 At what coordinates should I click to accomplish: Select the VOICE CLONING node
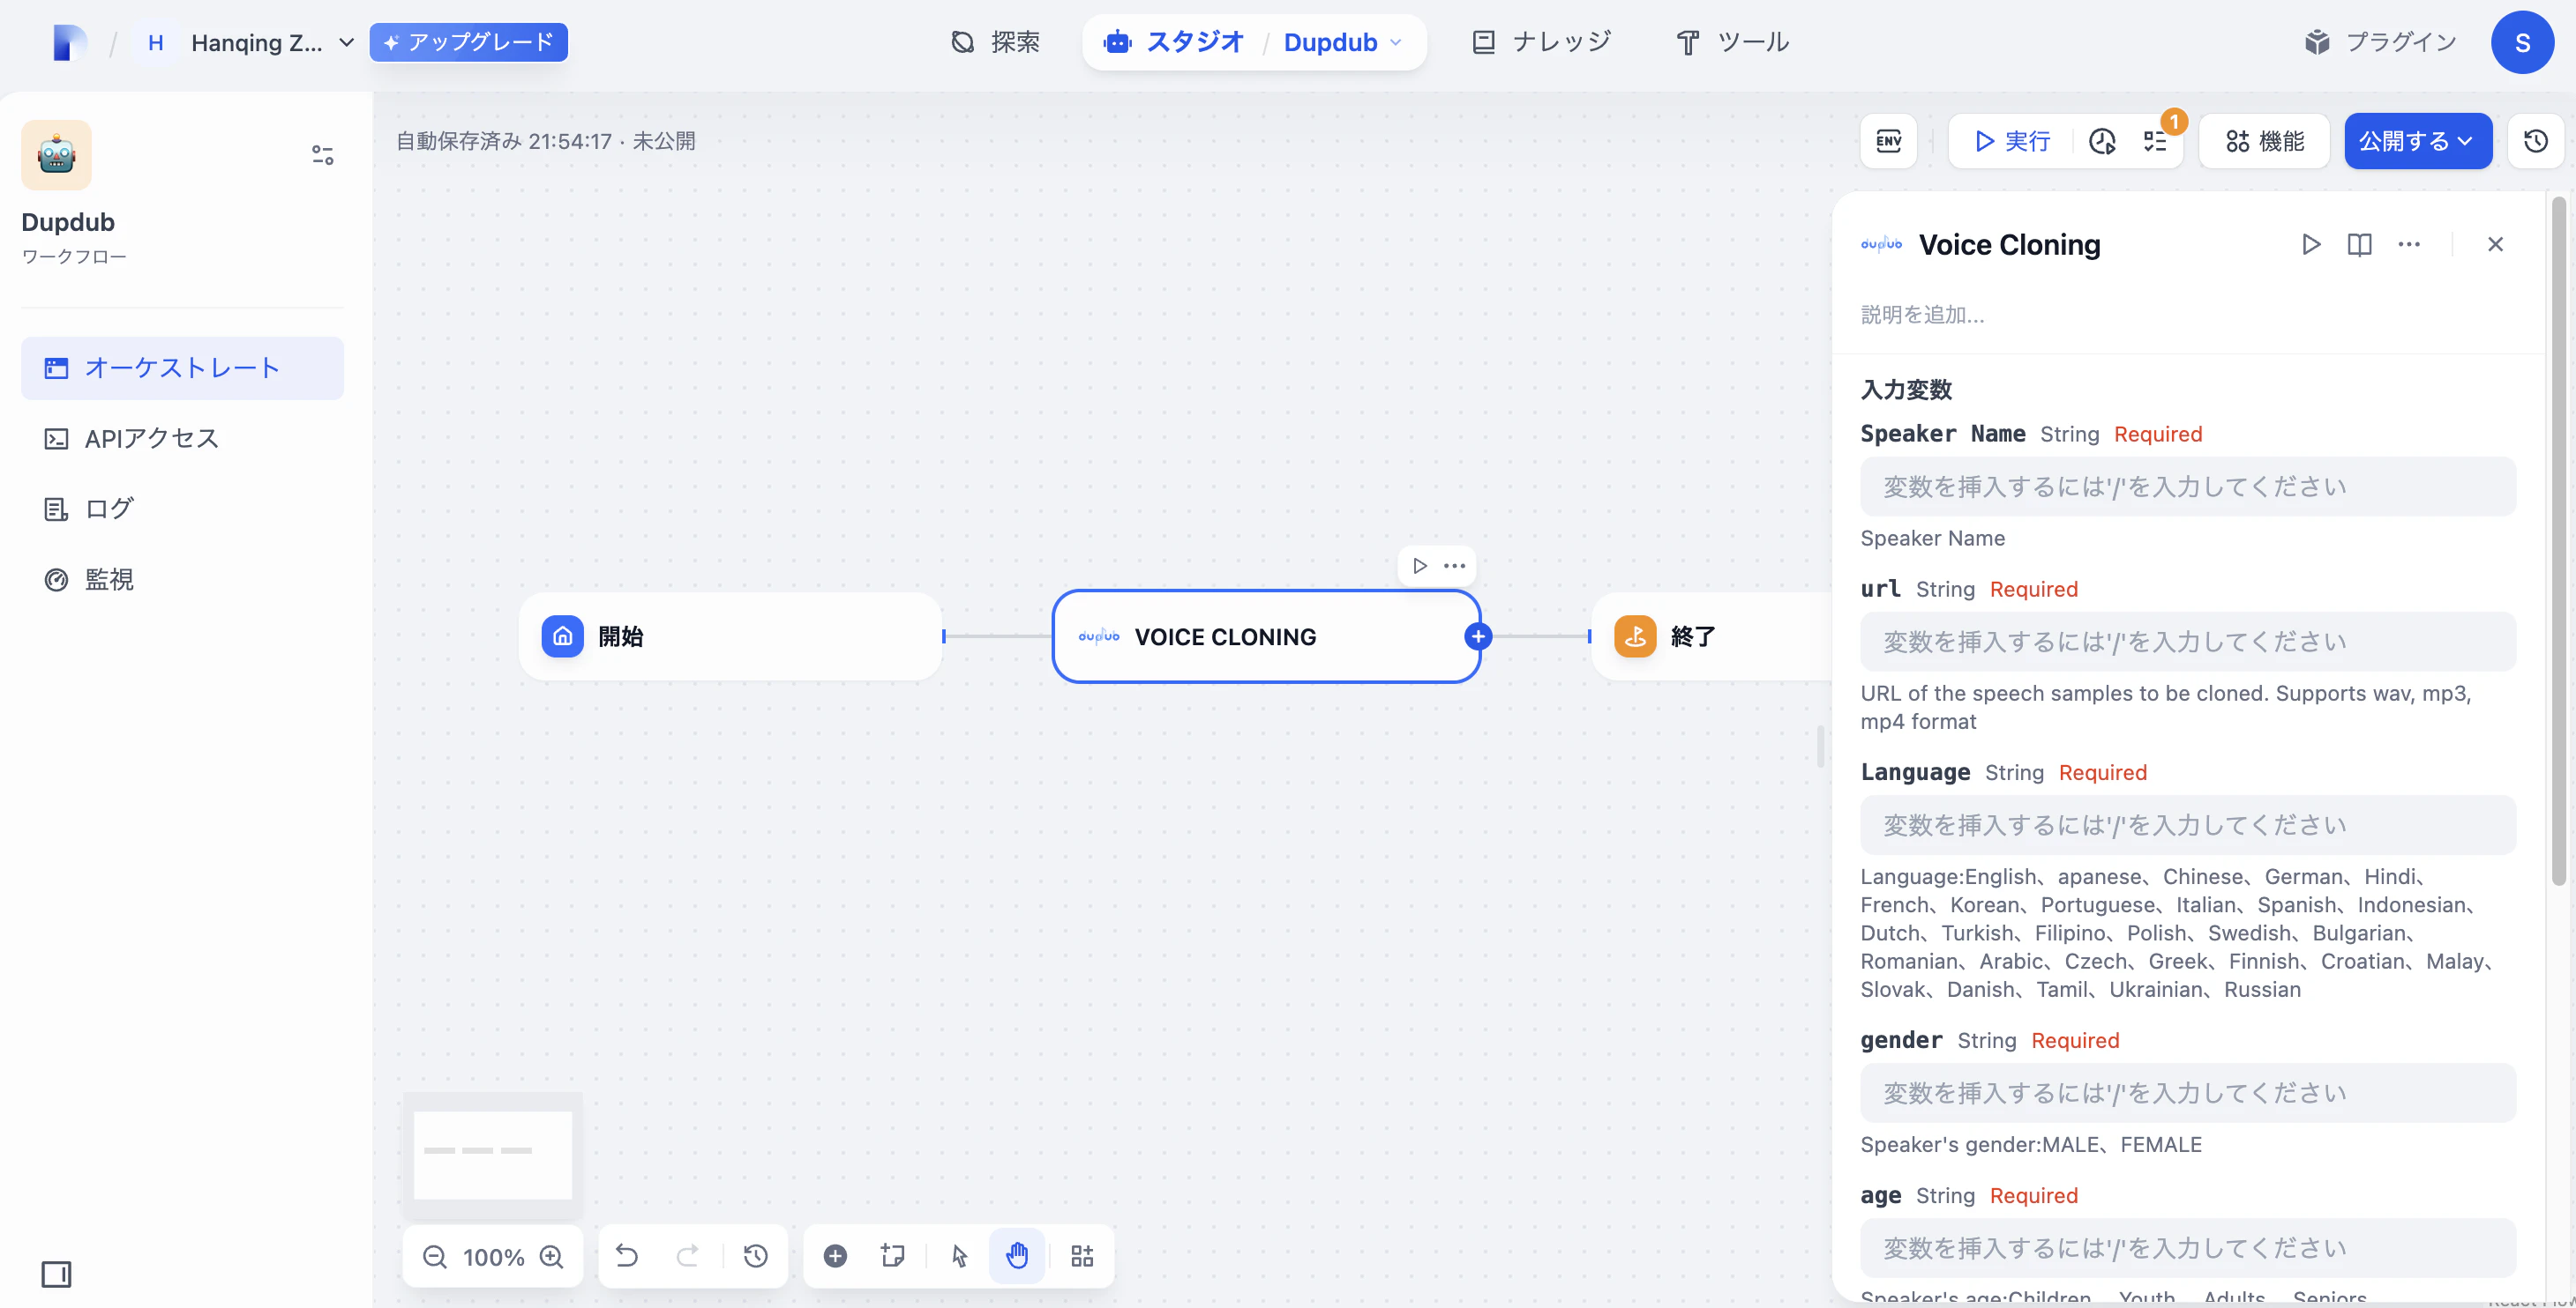tap(1266, 636)
